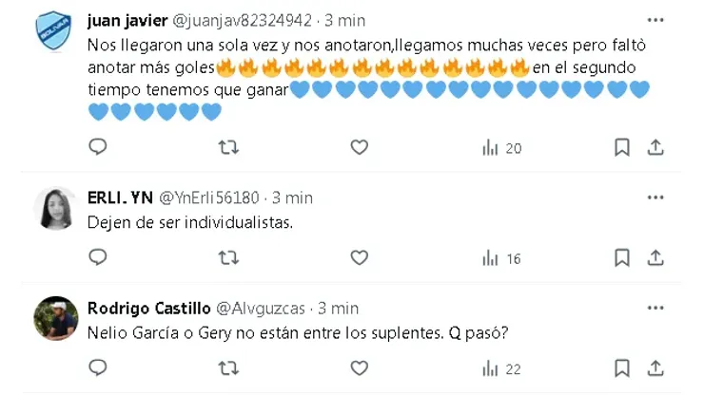This screenshot has height=395, width=704.
Task: Like juan javier's tweet
Action: click(359, 147)
